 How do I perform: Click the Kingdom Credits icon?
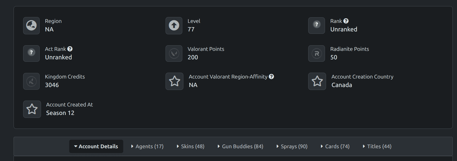point(31,81)
